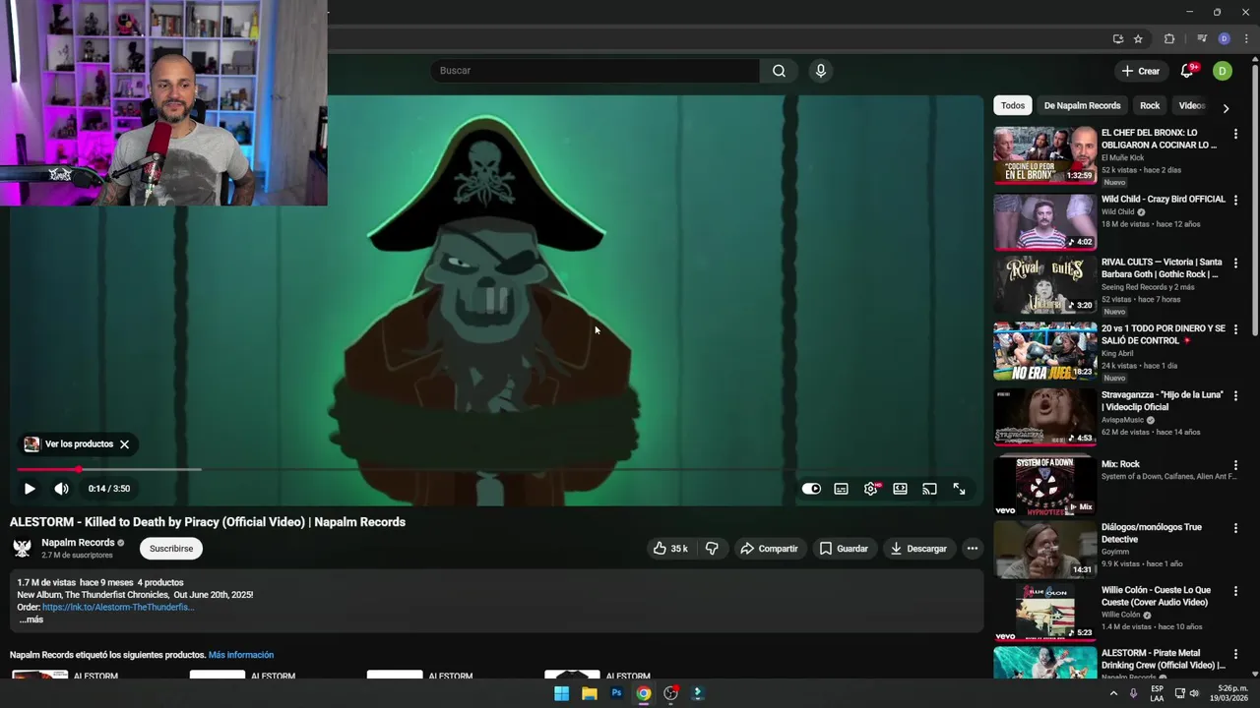Image resolution: width=1260 pixels, height=708 pixels.
Task: Launch Photoshop from the taskbar
Action: [616, 693]
